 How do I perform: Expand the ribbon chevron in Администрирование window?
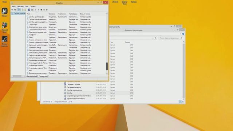click(x=181, y=34)
